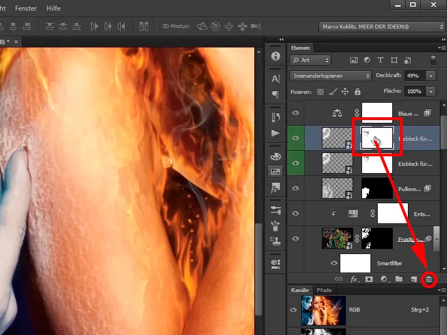Select the 3D pan (drag) tool

pos(229,26)
